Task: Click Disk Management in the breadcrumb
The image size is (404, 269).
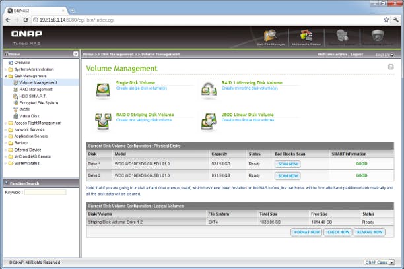Action: pos(118,54)
